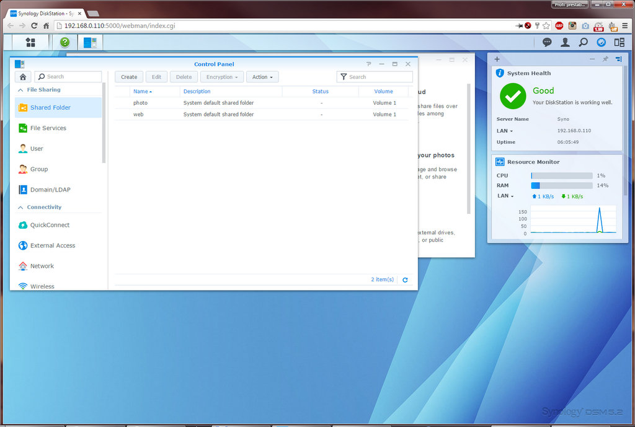Open DSM notifications speech bubble icon
Screen dimensions: 635x427
pyautogui.click(x=547, y=42)
